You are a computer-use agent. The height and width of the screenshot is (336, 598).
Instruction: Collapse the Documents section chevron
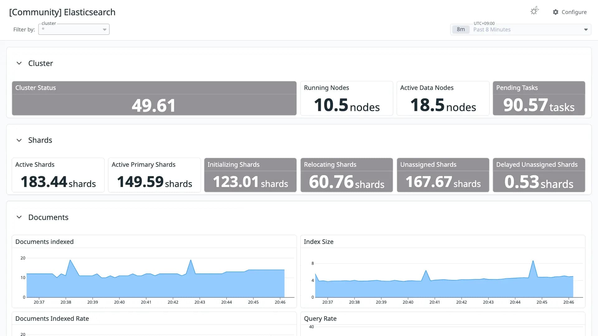coord(19,217)
